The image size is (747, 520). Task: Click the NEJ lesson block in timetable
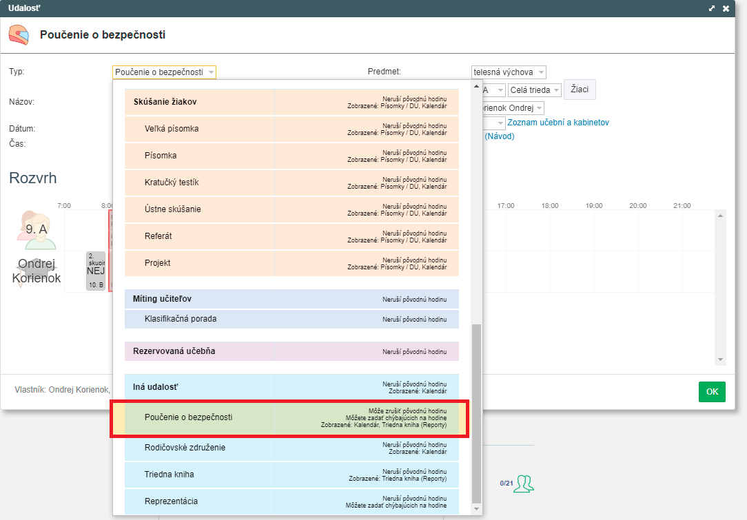(95, 271)
